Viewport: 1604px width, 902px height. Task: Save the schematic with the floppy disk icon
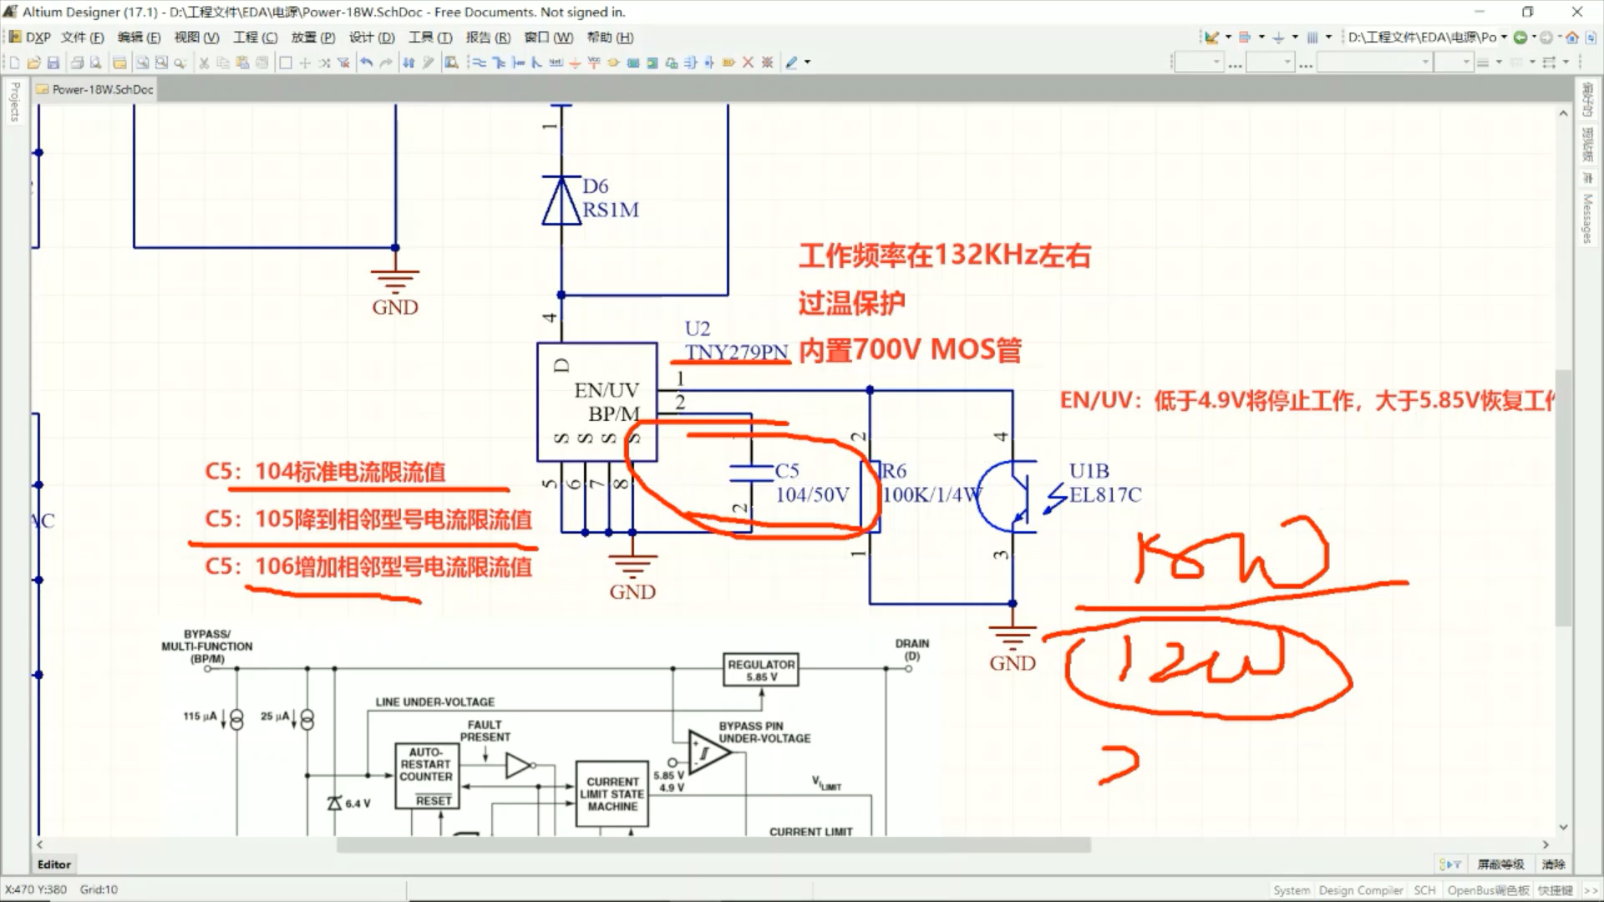(x=53, y=63)
